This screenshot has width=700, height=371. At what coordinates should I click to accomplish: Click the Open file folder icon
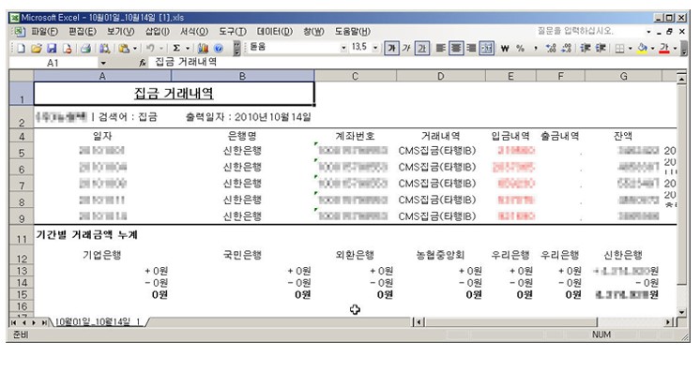(x=37, y=48)
